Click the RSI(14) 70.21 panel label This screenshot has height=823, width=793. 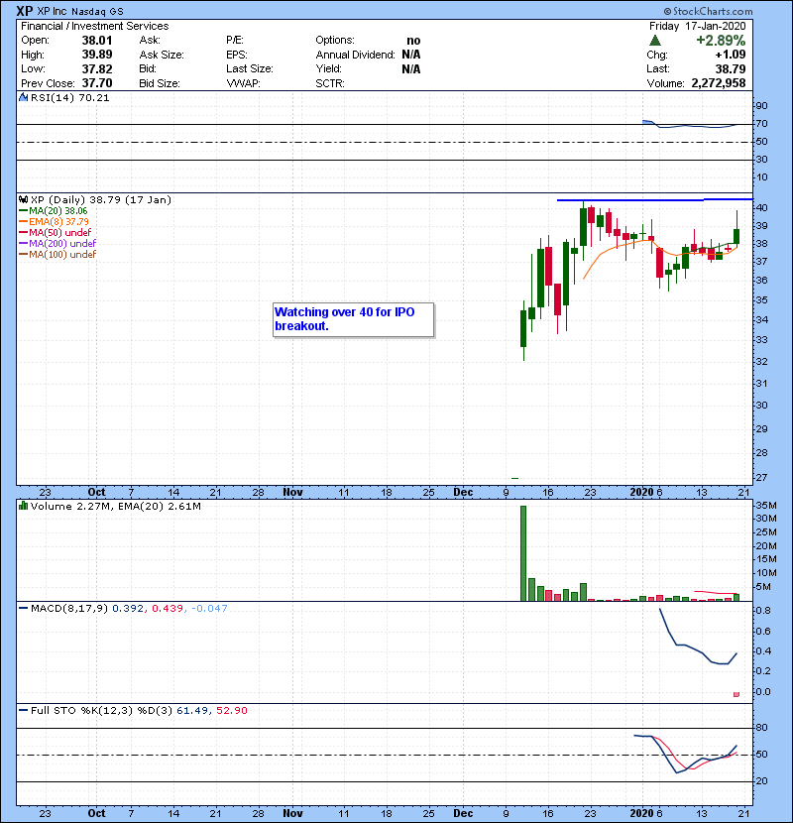(x=69, y=97)
